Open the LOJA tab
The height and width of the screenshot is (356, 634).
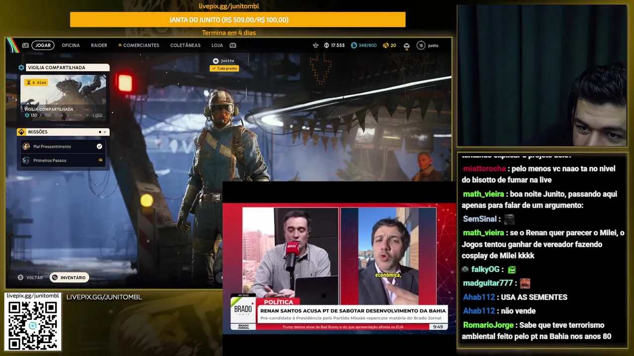[x=217, y=45]
